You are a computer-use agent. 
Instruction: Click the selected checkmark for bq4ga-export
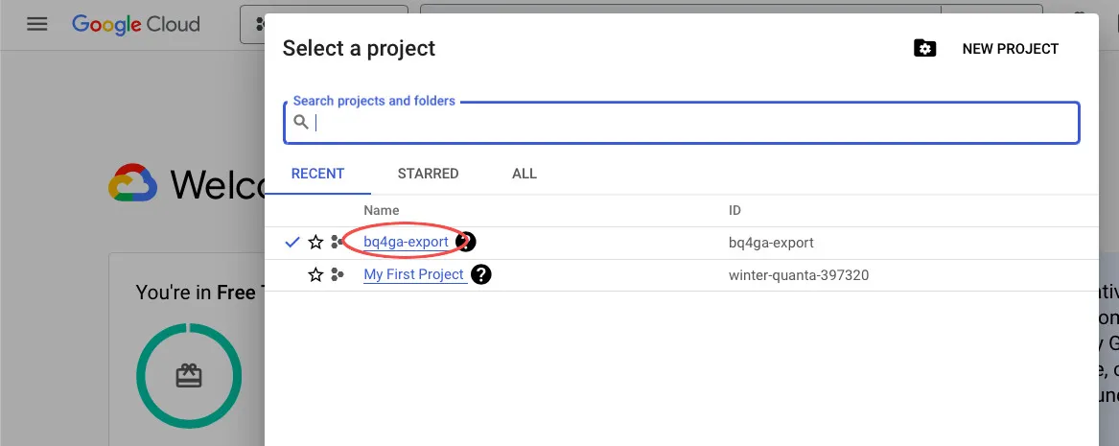point(292,243)
